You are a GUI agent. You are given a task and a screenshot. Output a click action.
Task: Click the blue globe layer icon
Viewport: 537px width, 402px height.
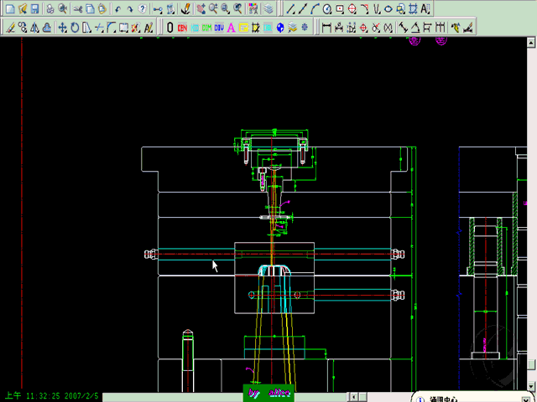[x=280, y=28]
